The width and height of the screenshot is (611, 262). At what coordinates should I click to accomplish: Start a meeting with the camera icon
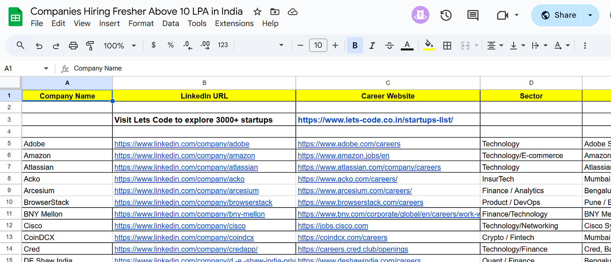(x=502, y=16)
